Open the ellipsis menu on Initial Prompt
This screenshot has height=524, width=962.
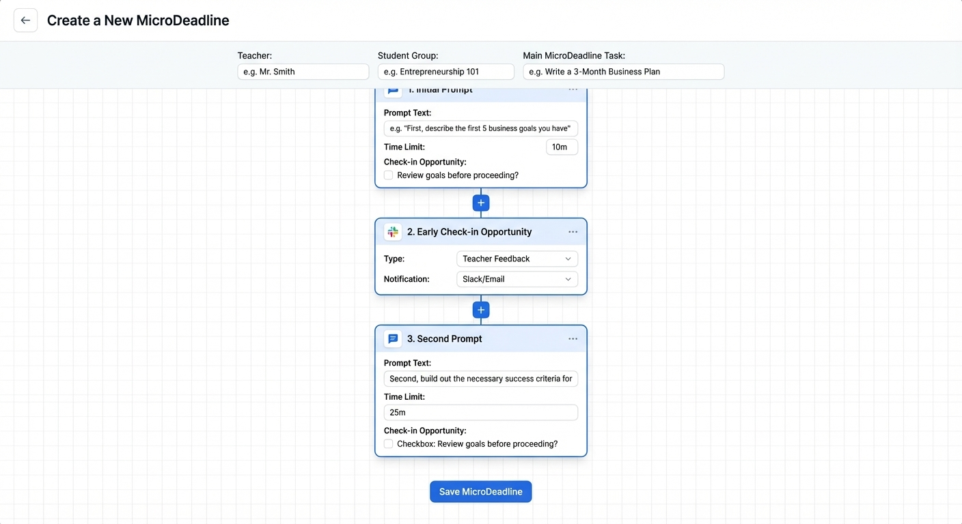[573, 89]
